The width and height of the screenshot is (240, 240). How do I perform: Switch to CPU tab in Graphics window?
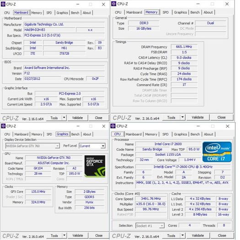(x=7, y=134)
